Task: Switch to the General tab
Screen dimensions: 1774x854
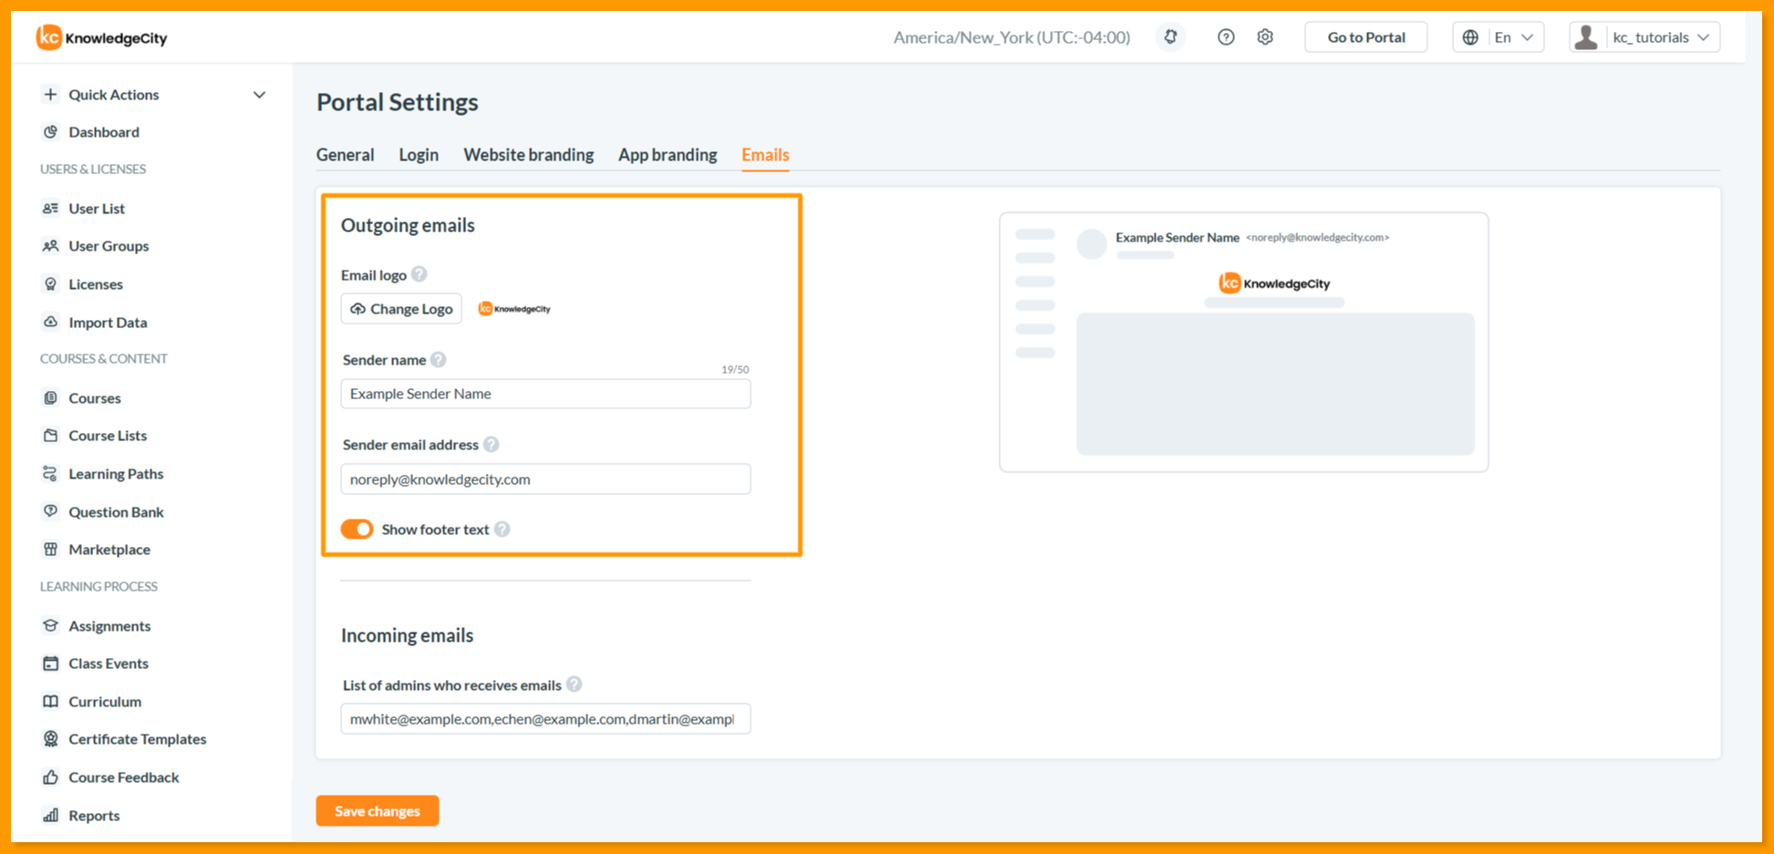Action: [x=346, y=155]
